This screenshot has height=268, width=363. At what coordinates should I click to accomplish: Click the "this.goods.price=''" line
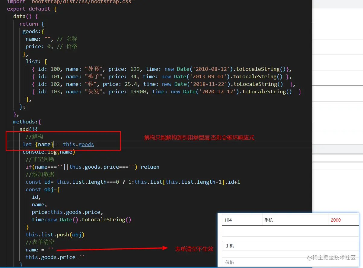(x=55, y=257)
